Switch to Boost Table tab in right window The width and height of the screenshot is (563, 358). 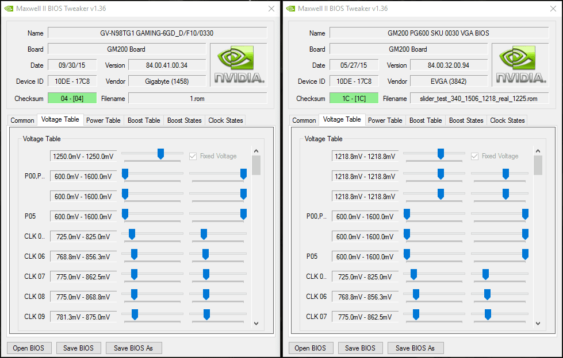pyautogui.click(x=426, y=120)
